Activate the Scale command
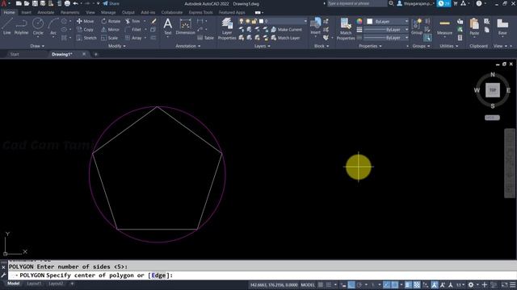 110,38
